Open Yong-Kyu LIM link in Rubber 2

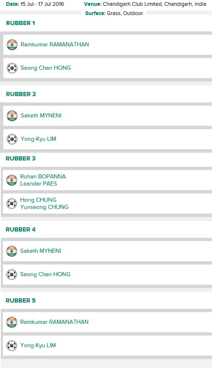pyautogui.click(x=38, y=139)
